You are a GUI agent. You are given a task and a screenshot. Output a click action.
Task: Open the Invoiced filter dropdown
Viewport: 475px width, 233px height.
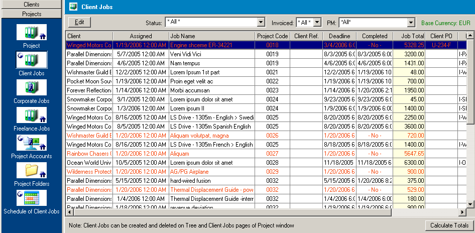317,23
